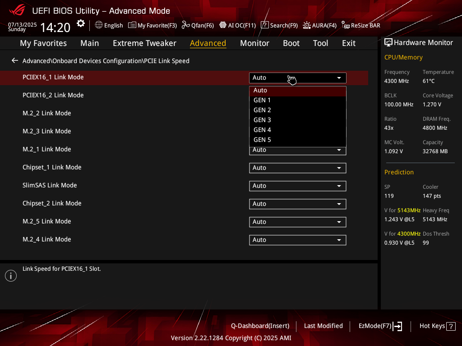
Task: Click the EzMode exit arrow icon
Action: coord(397,326)
